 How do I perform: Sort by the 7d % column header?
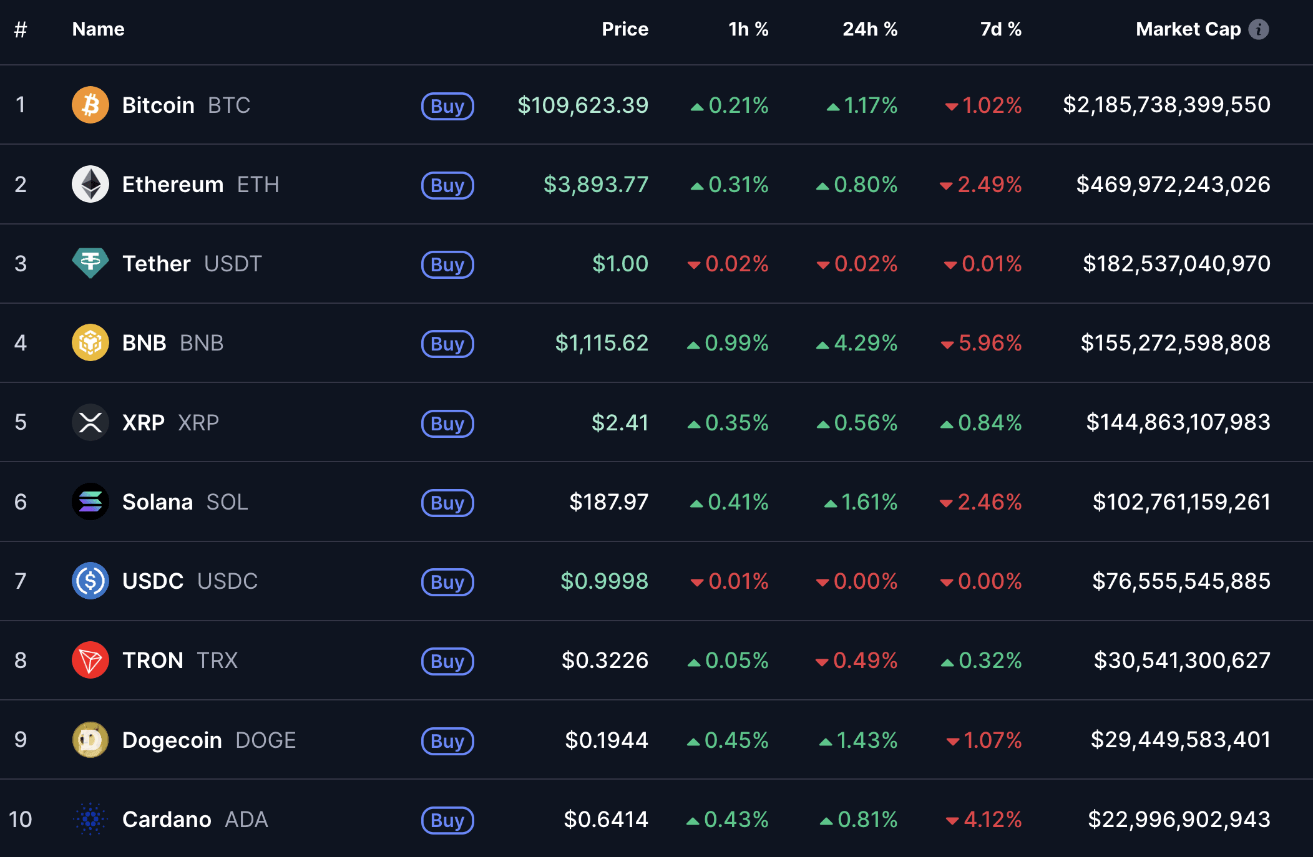(1000, 29)
